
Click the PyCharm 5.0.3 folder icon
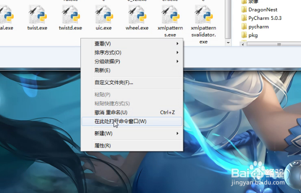[244, 18]
